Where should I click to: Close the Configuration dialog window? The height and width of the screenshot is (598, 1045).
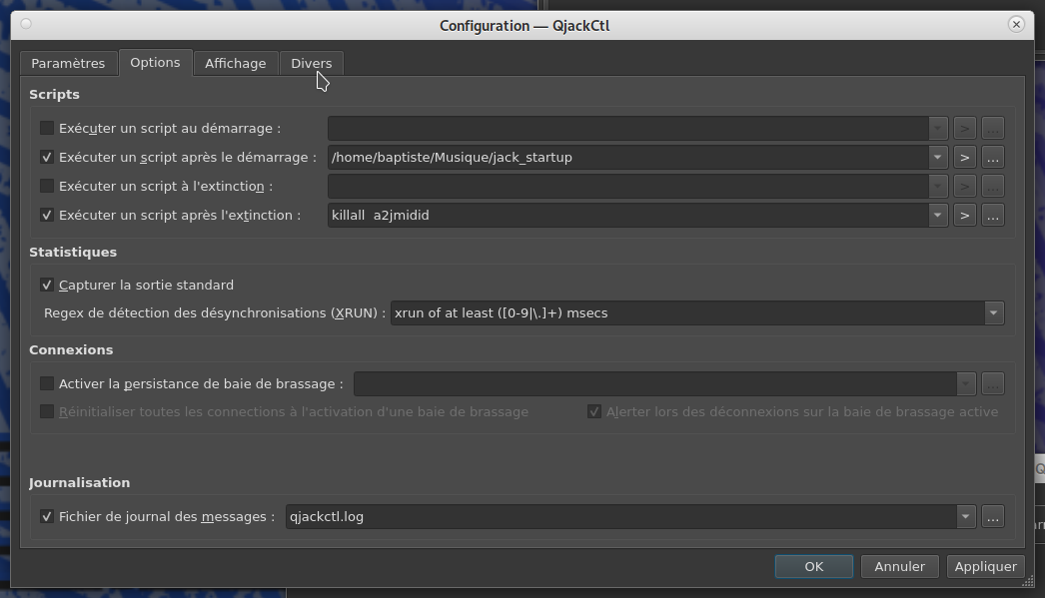click(x=1016, y=25)
